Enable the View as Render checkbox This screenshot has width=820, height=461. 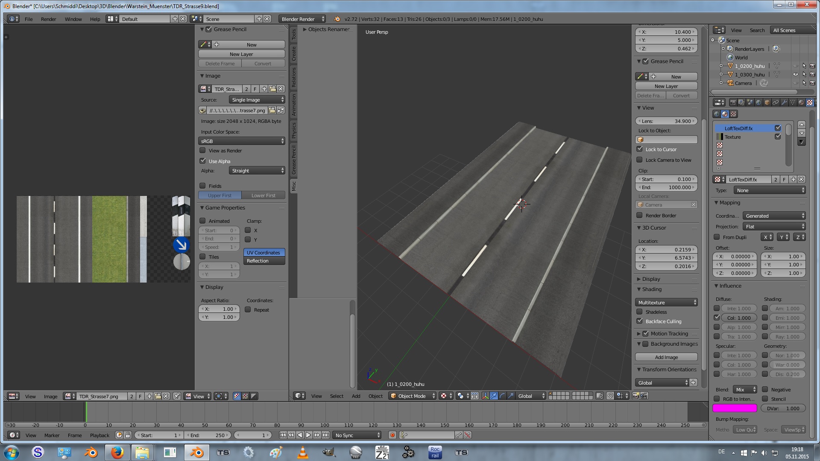(x=203, y=150)
